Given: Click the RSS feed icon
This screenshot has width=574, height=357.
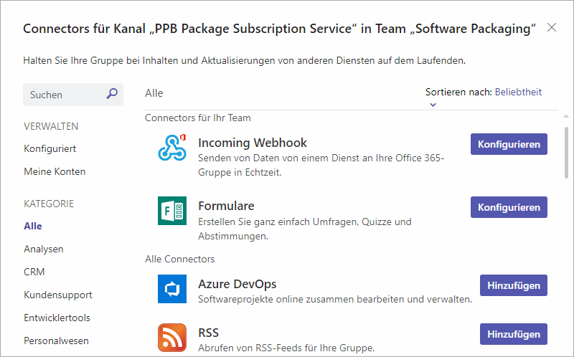Looking at the screenshot, I should (x=172, y=338).
